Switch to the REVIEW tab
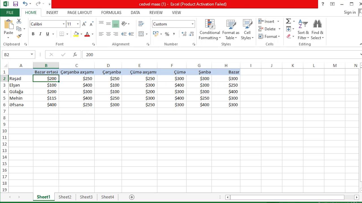This screenshot has height=203, width=362. tap(156, 12)
